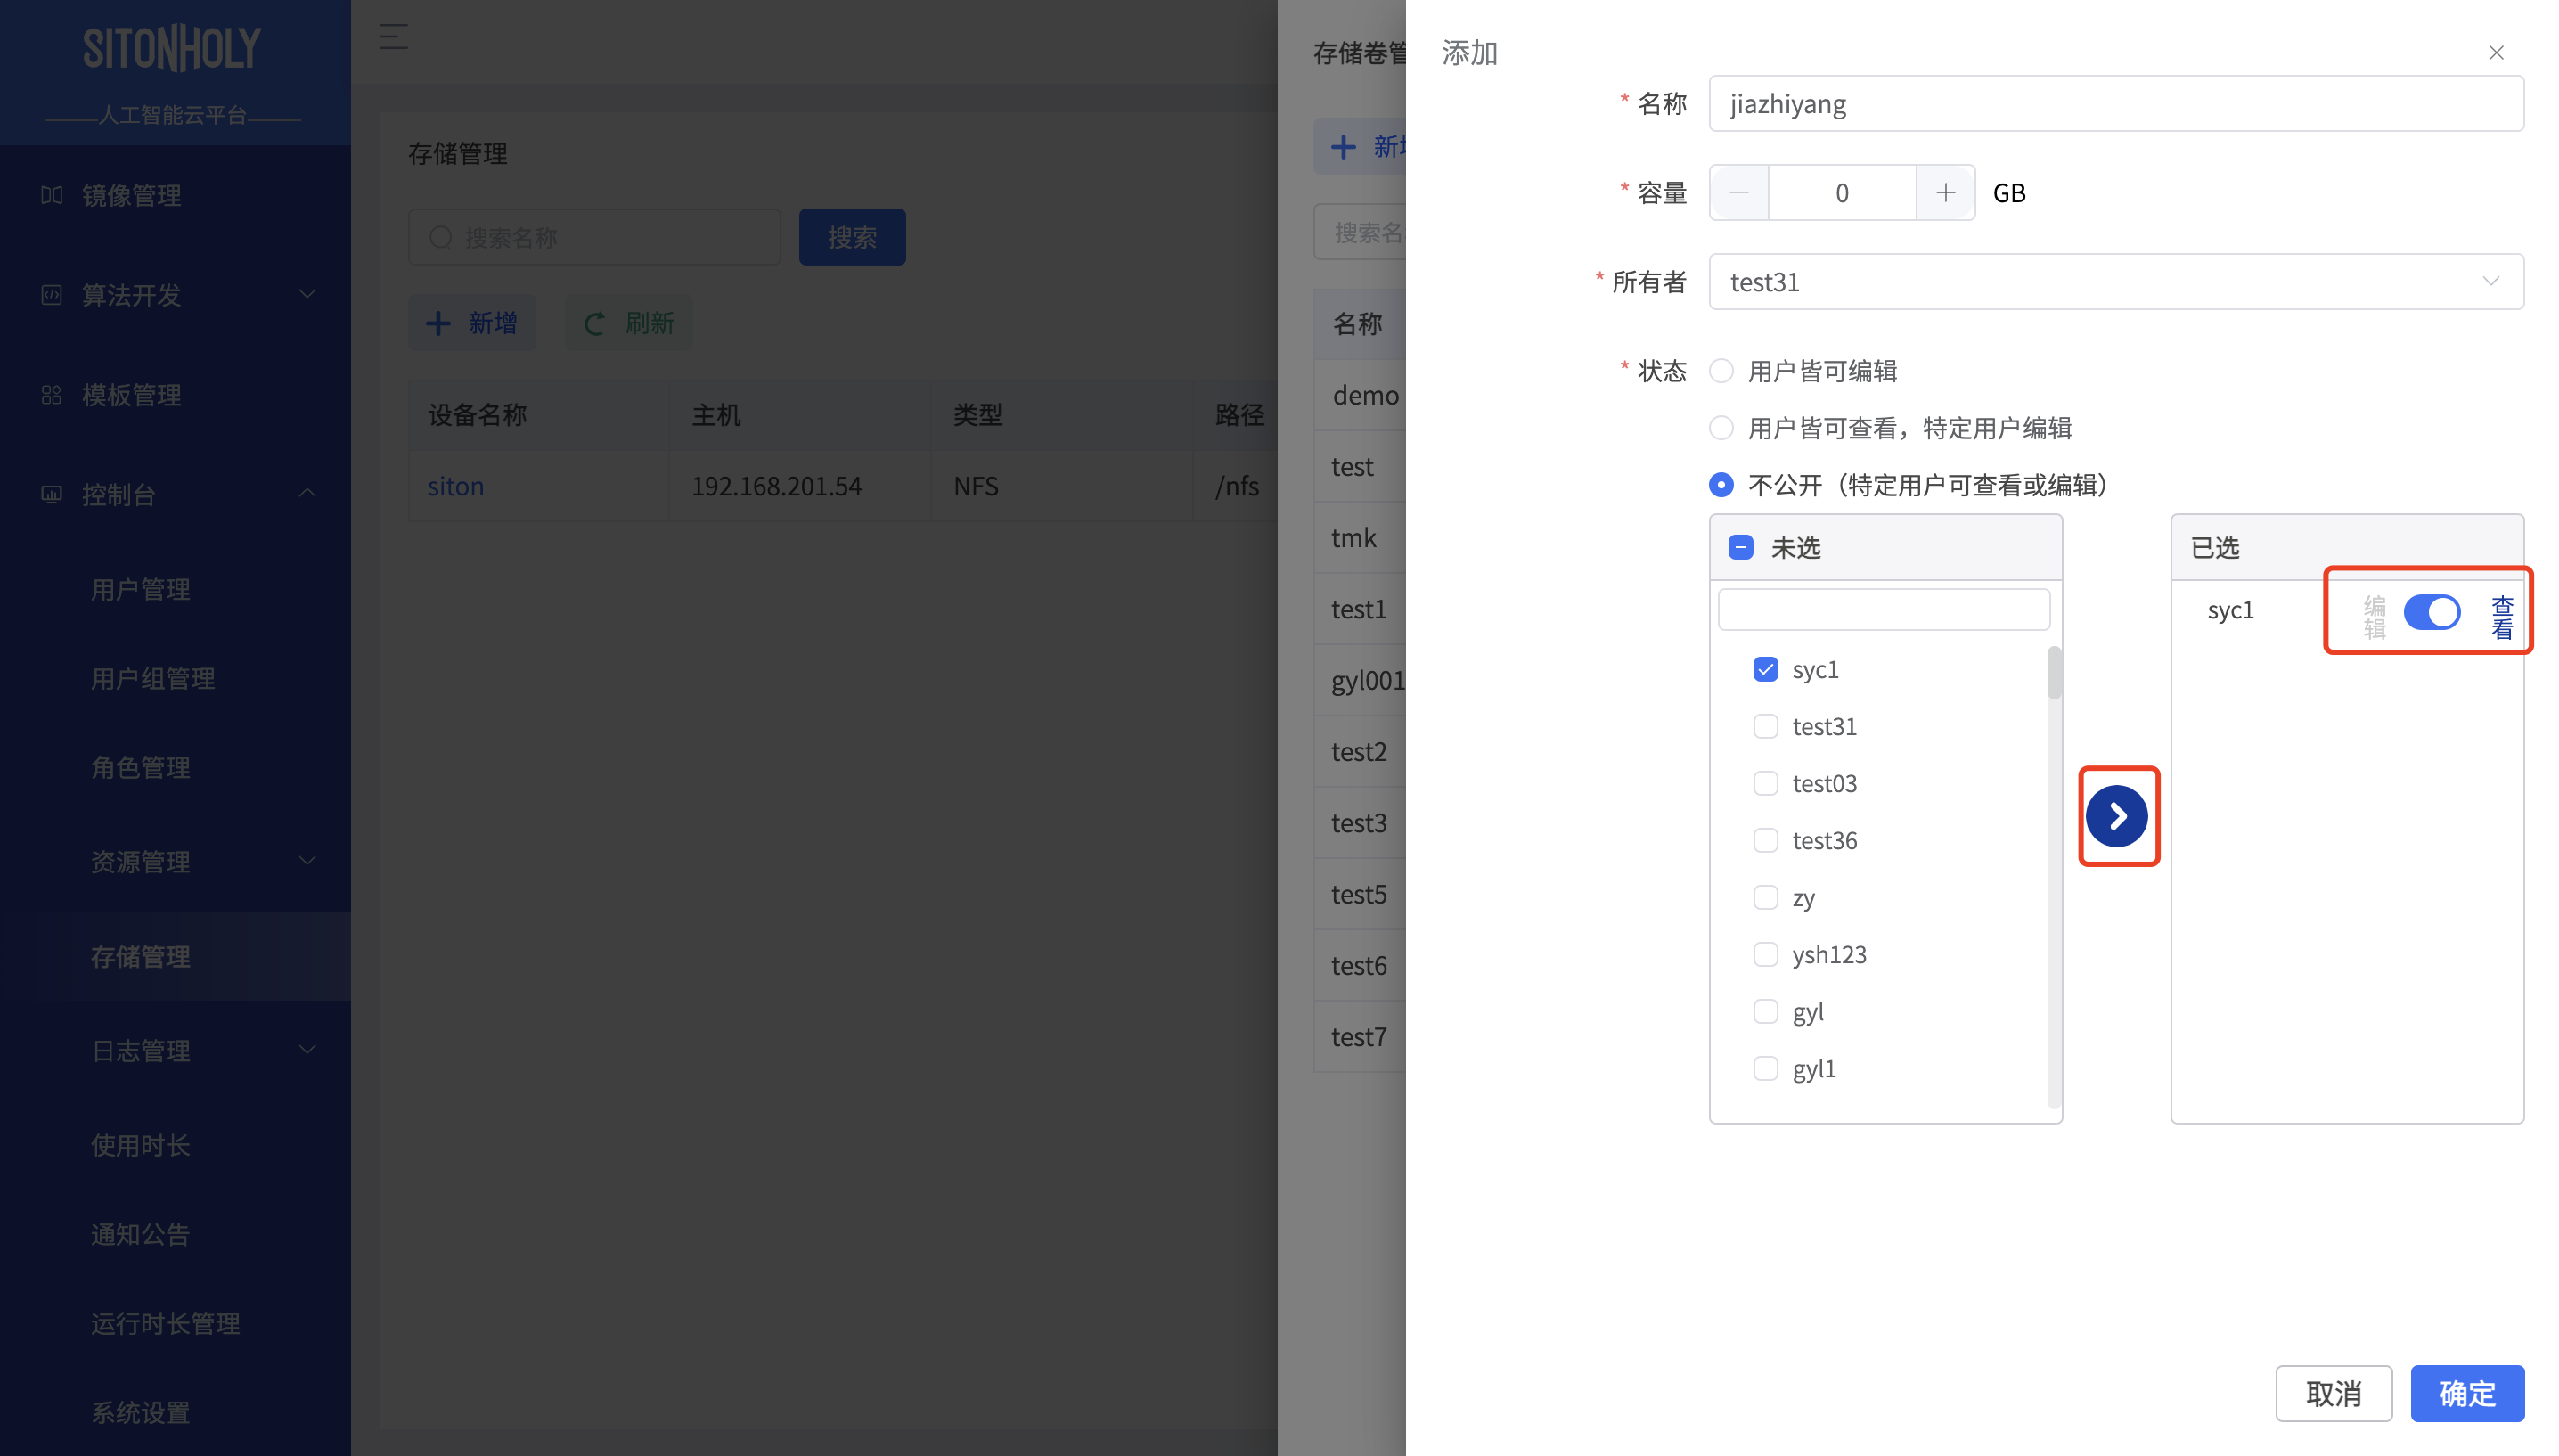This screenshot has height=1456, width=2559.
Task: Open 运行时长管理 in sidebar
Action: [166, 1324]
